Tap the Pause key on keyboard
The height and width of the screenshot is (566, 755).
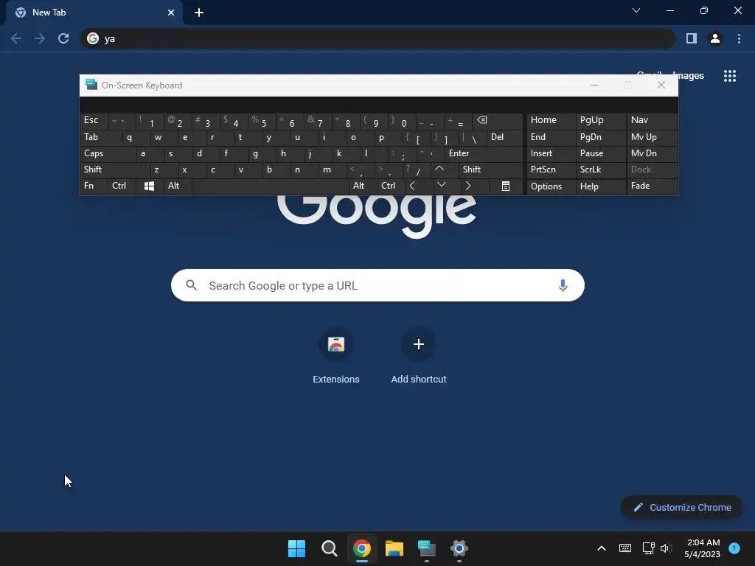(x=600, y=153)
